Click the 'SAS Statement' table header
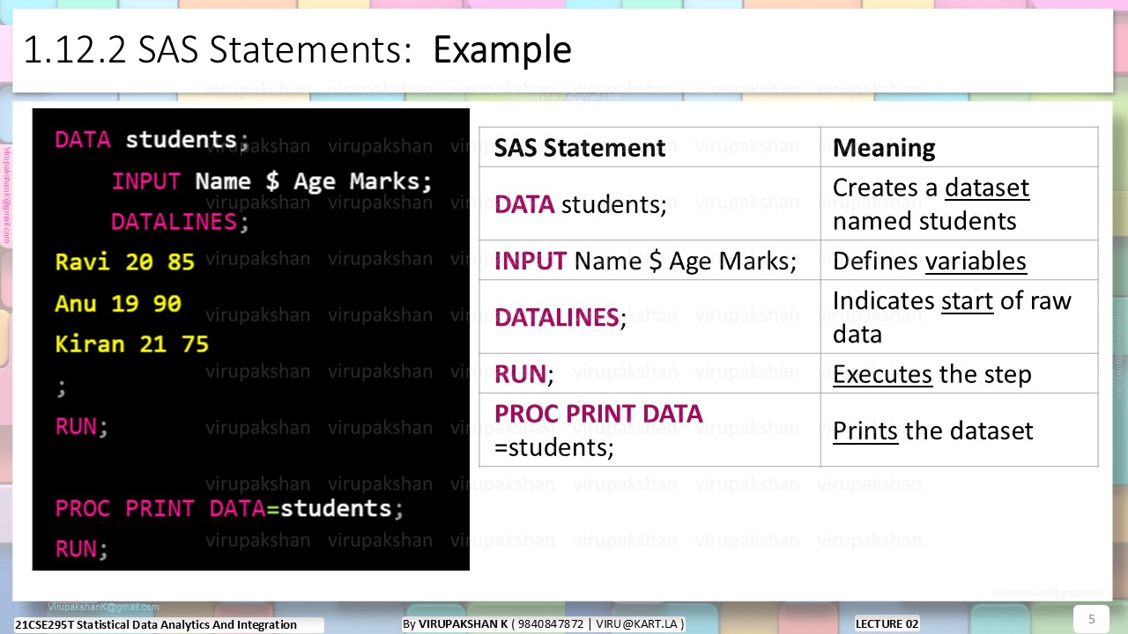This screenshot has height=634, width=1128. (649, 147)
